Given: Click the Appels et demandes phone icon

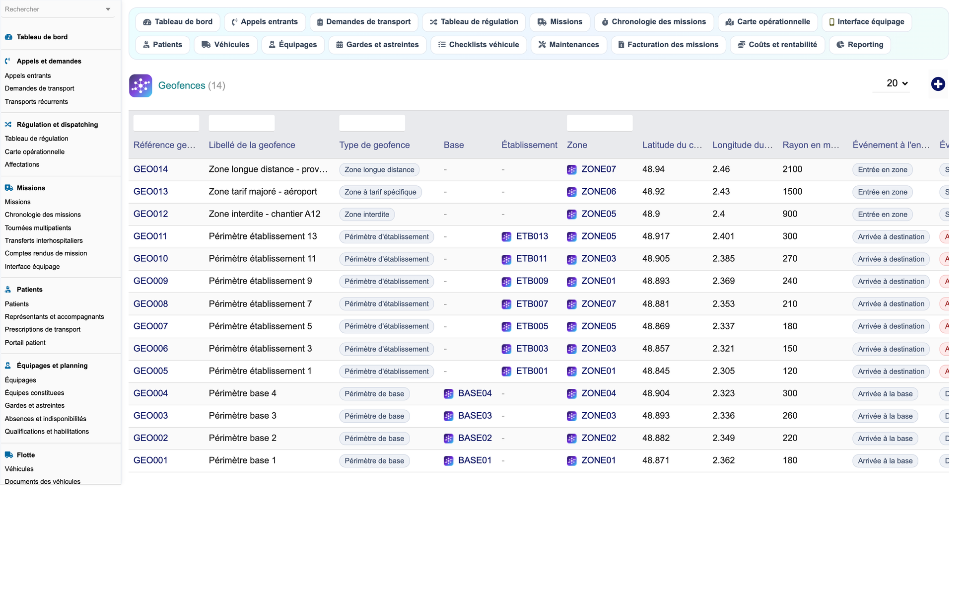Looking at the screenshot, I should coord(8,61).
